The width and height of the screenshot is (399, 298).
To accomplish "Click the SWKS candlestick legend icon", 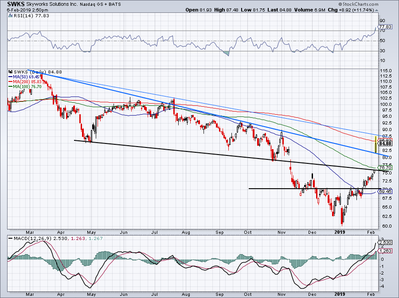I will pos(11,72).
